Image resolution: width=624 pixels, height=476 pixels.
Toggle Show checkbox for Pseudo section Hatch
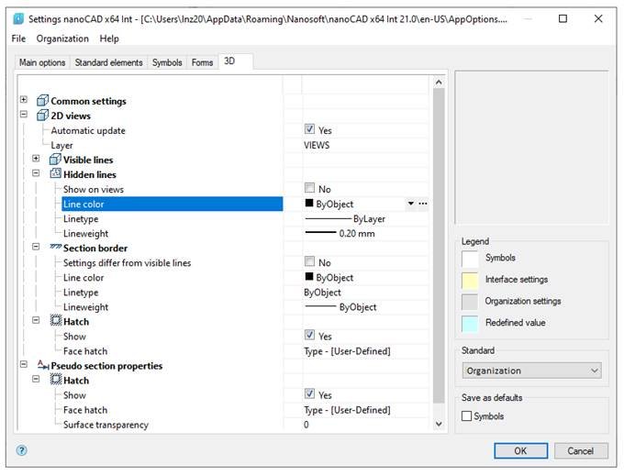coord(309,393)
